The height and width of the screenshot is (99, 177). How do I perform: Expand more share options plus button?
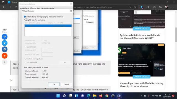[4, 62]
